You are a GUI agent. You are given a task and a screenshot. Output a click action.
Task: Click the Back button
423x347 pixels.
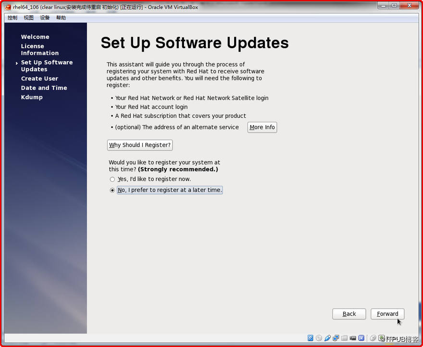click(349, 314)
